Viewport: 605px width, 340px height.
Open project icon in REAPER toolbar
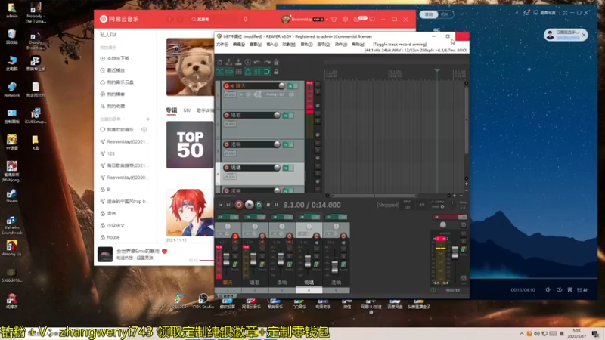[229, 62]
